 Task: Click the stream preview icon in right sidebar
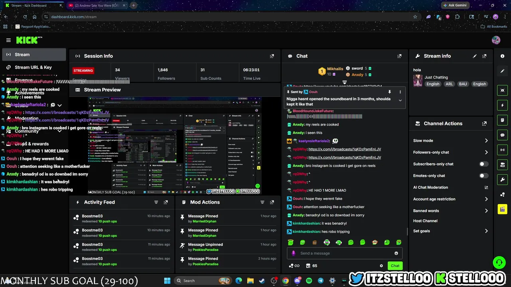coord(502,90)
